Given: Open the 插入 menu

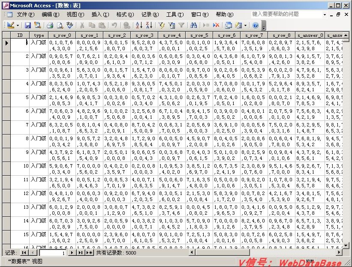Looking at the screenshot, I should (x=100, y=15).
